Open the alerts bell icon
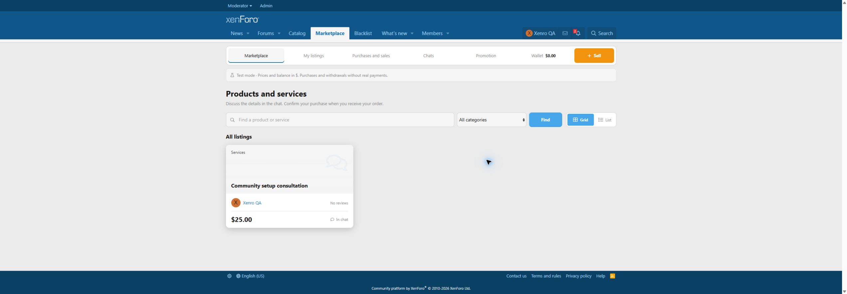Image resolution: width=847 pixels, height=294 pixels. [x=577, y=33]
